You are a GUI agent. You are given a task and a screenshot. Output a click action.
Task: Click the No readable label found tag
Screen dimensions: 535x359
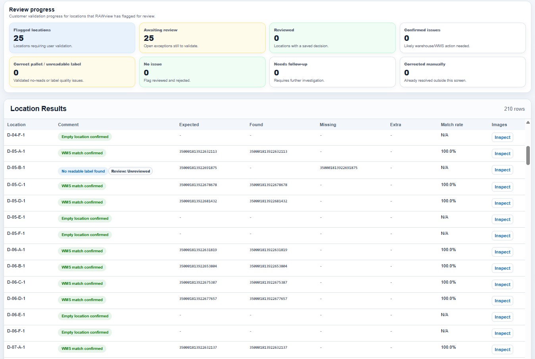pyautogui.click(x=83, y=171)
